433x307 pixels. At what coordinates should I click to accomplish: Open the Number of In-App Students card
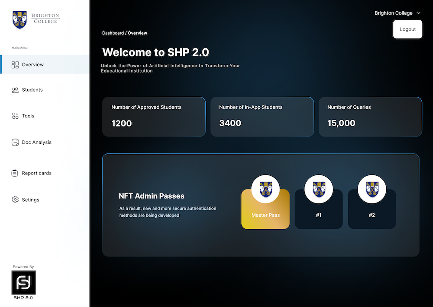click(262, 117)
